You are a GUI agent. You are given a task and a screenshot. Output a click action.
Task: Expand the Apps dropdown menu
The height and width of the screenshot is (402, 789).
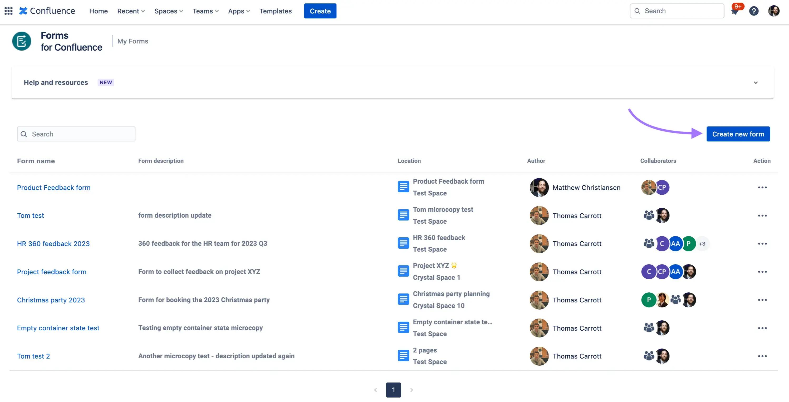[x=239, y=11]
